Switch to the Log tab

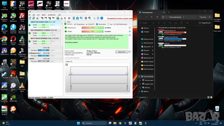110,24
